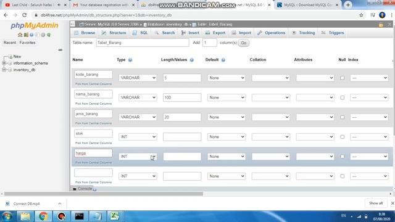Image resolution: width=395 pixels, height=222 pixels.
Task: Switch to Browse tab
Action: [x=85, y=33]
